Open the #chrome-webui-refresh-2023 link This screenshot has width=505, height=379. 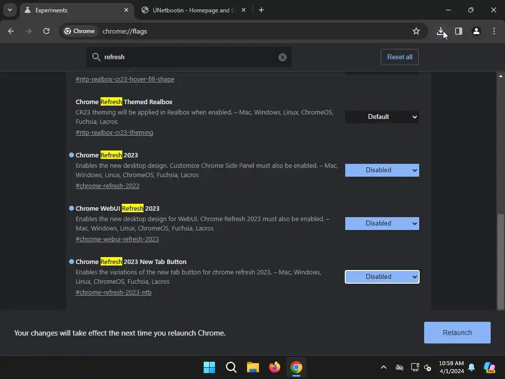[x=117, y=239]
